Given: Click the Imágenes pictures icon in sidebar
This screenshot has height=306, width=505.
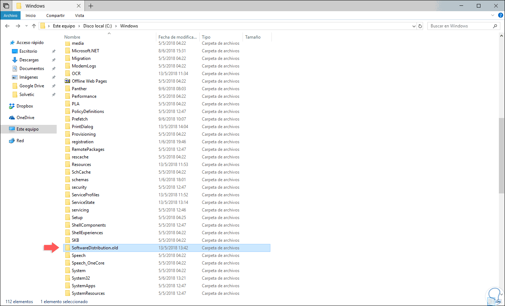Looking at the screenshot, I should tap(15, 77).
